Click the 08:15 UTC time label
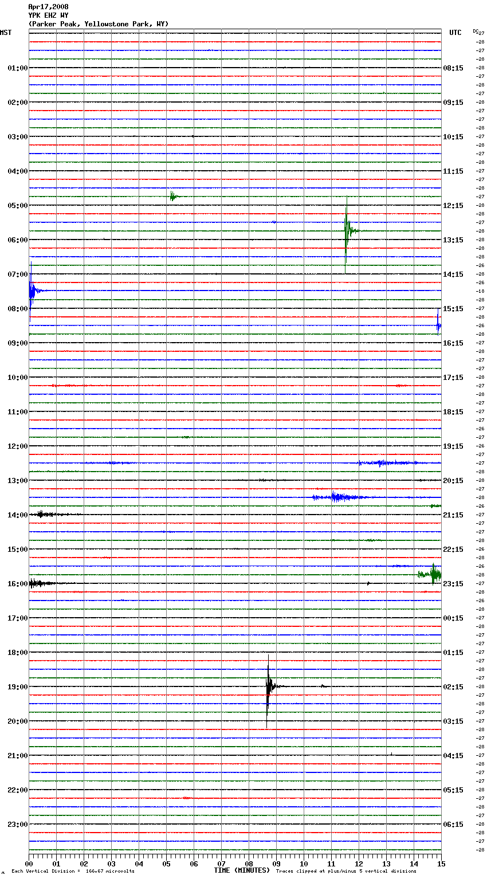The width and height of the screenshot is (487, 879). (453, 68)
